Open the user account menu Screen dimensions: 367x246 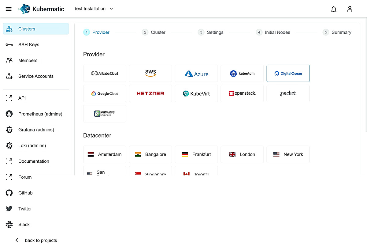point(350,9)
